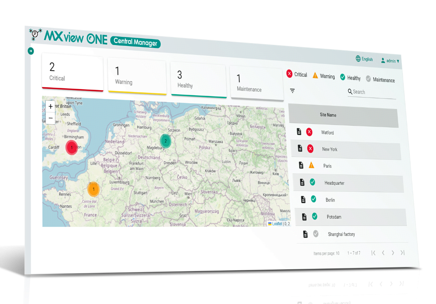Open document icon for Potsdam
The width and height of the screenshot is (436, 304).
(x=304, y=216)
